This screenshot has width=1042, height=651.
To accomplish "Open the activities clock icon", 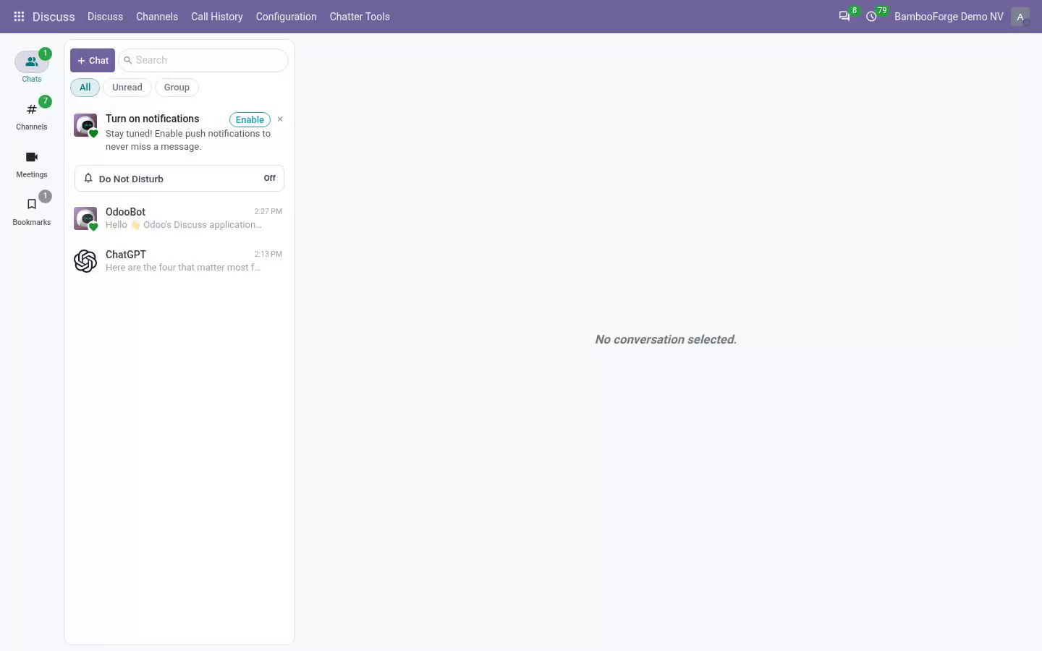I will [x=872, y=17].
